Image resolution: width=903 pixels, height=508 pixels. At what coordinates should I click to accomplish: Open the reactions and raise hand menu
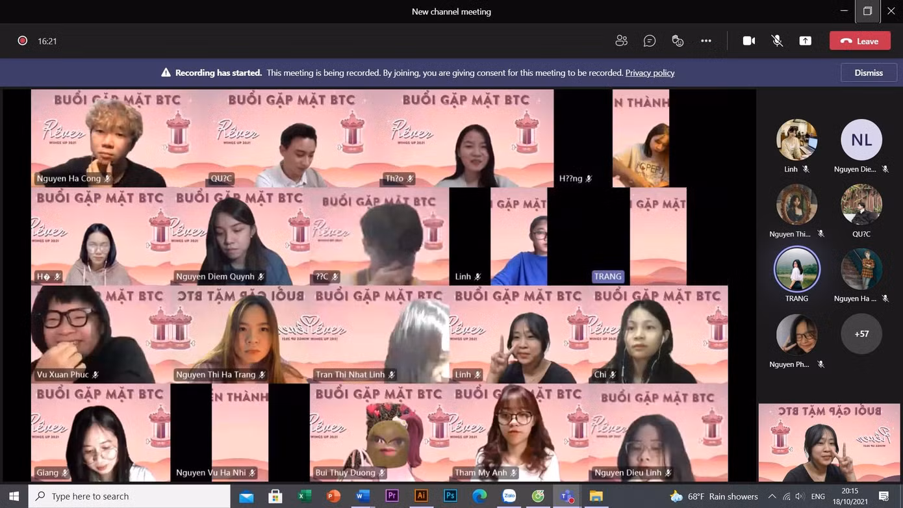(x=678, y=40)
